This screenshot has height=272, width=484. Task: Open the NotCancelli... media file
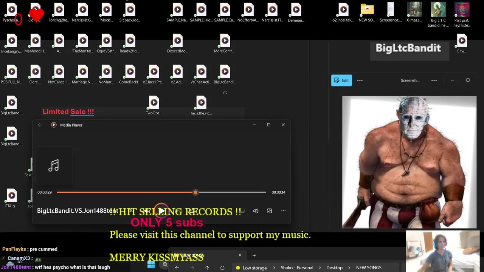(59, 75)
